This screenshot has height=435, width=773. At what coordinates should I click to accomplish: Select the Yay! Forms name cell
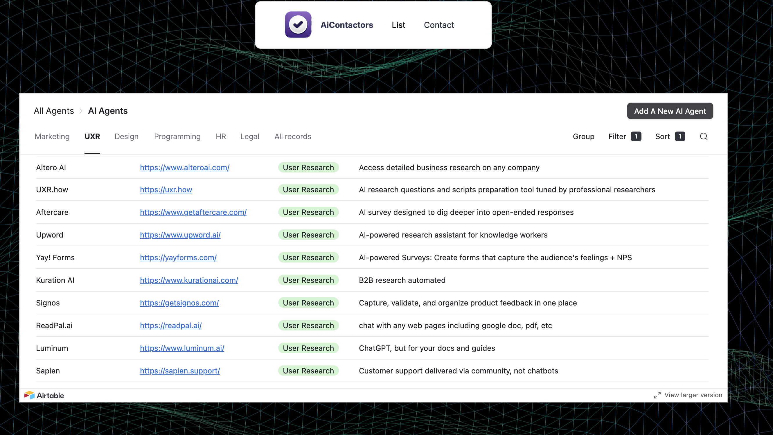click(55, 257)
